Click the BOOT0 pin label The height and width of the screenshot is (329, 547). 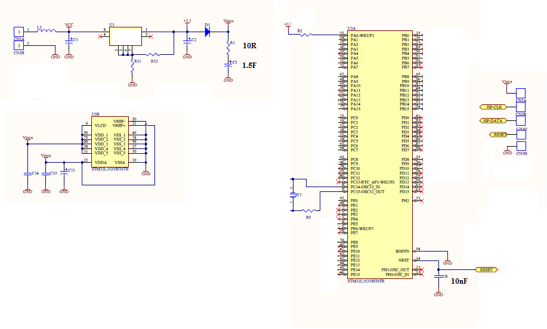tap(402, 252)
